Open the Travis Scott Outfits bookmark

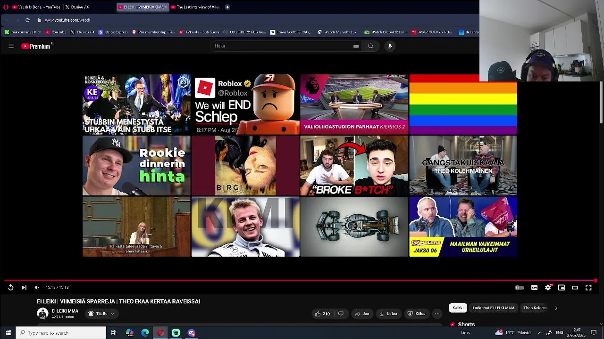click(291, 32)
